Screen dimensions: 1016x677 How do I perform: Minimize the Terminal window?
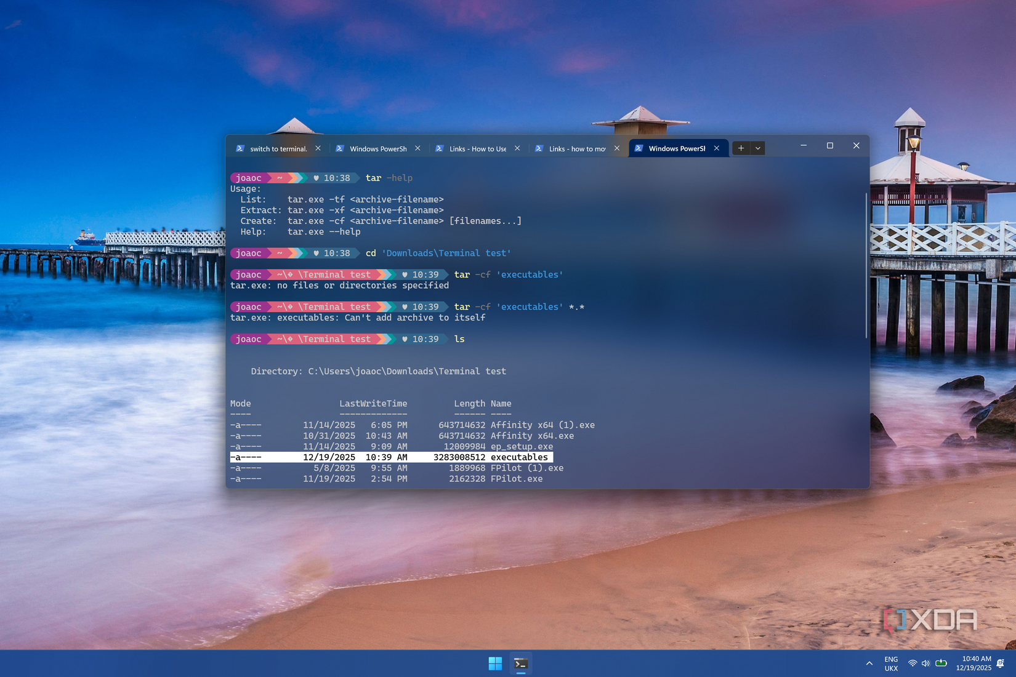click(804, 146)
